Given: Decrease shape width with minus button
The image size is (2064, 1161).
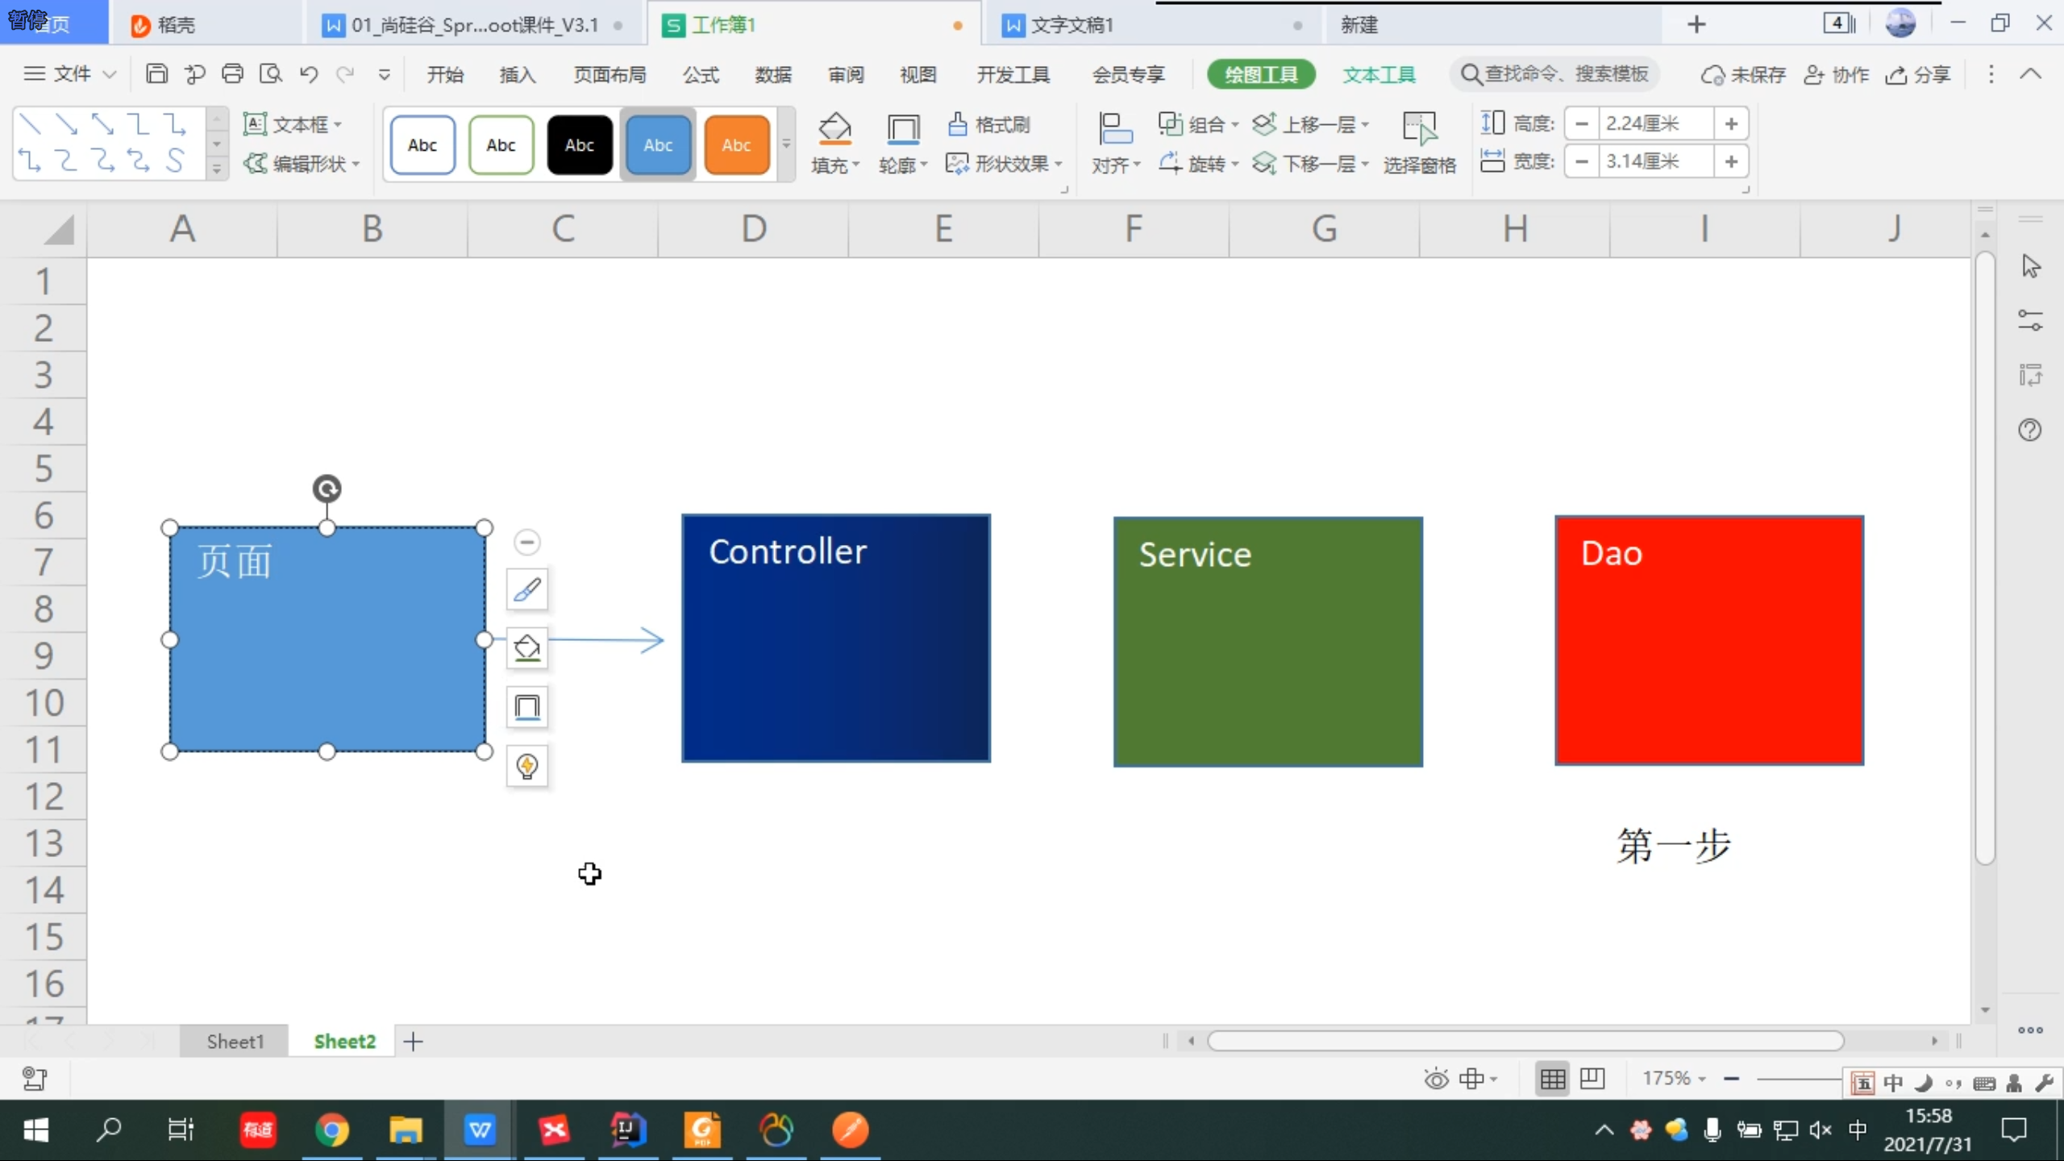Looking at the screenshot, I should pyautogui.click(x=1582, y=161).
